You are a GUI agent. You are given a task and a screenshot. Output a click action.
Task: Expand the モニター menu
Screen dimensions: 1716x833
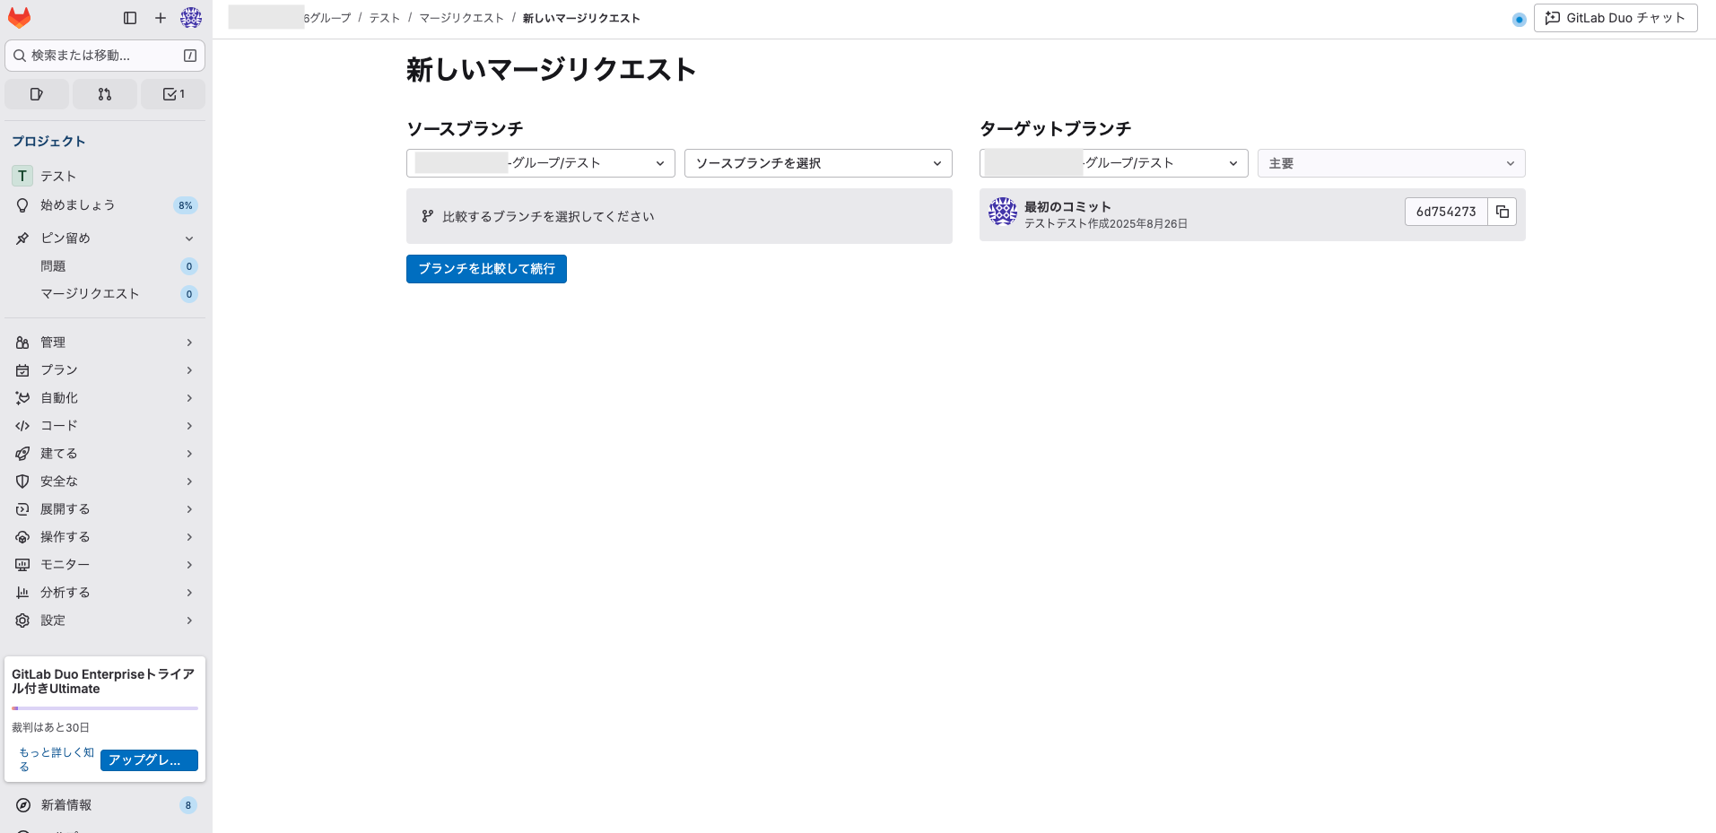click(105, 565)
